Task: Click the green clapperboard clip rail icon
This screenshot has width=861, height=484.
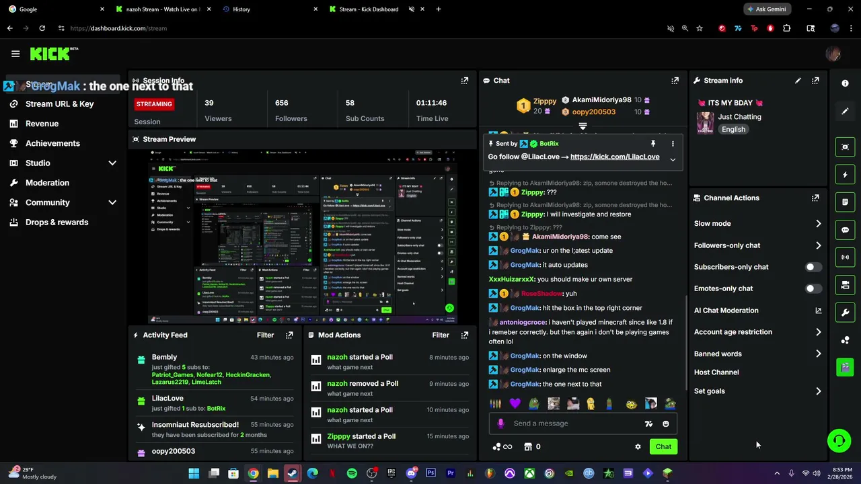Action: [x=845, y=367]
